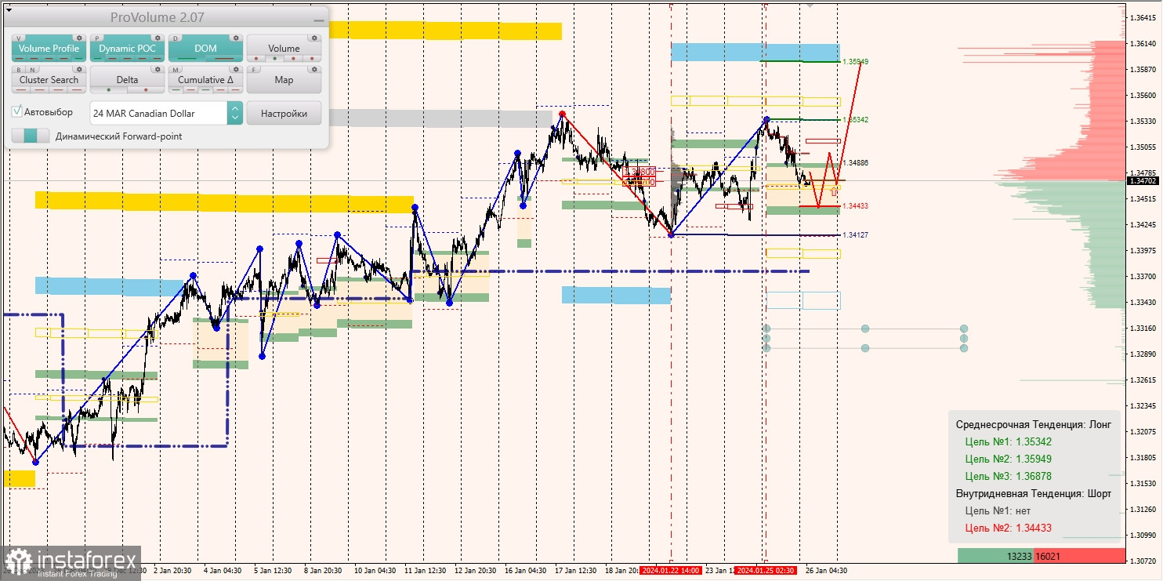Click the green 13233 volume bar

pyautogui.click(x=995, y=556)
